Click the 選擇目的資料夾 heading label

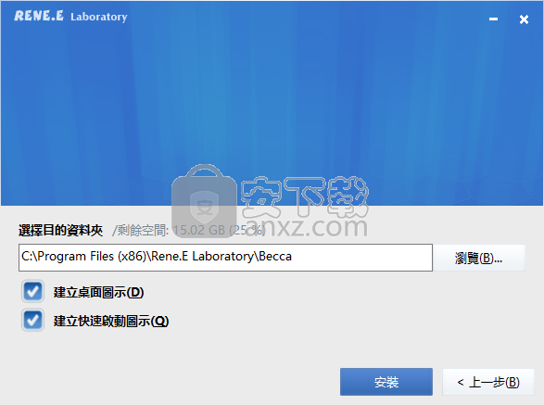60,230
